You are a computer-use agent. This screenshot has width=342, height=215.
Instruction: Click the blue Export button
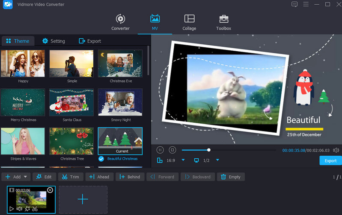(330, 161)
